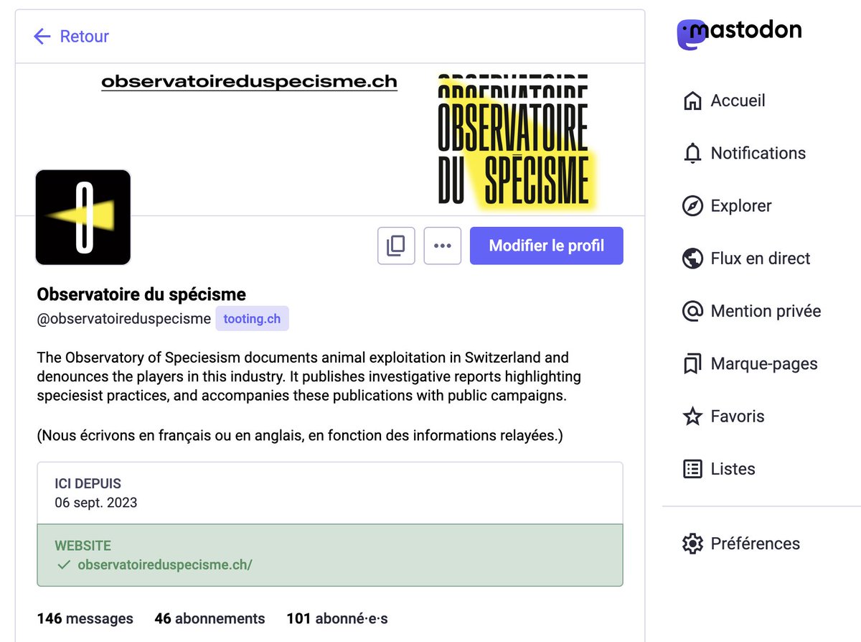Open the three-dots profile menu
The width and height of the screenshot is (861, 642).
(443, 246)
